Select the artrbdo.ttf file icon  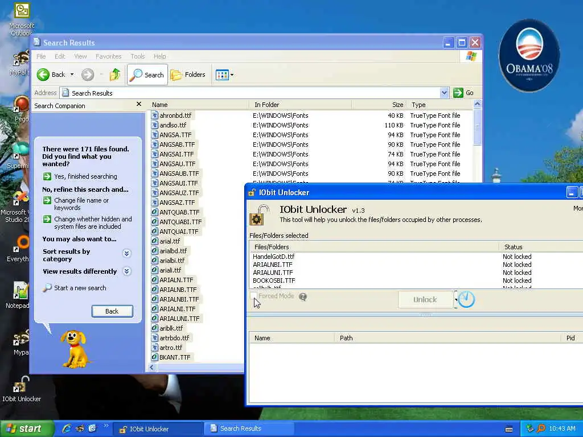155,338
